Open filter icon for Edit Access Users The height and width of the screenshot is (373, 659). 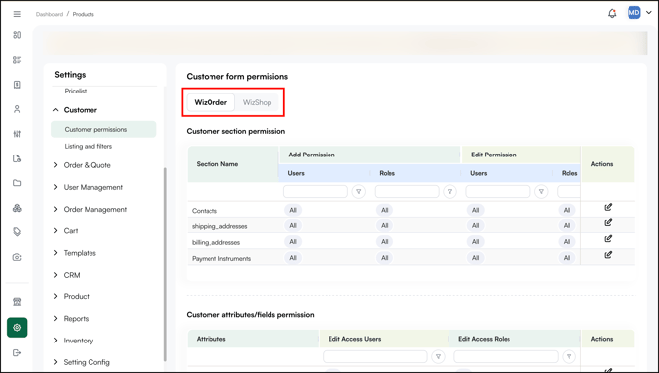pos(438,356)
